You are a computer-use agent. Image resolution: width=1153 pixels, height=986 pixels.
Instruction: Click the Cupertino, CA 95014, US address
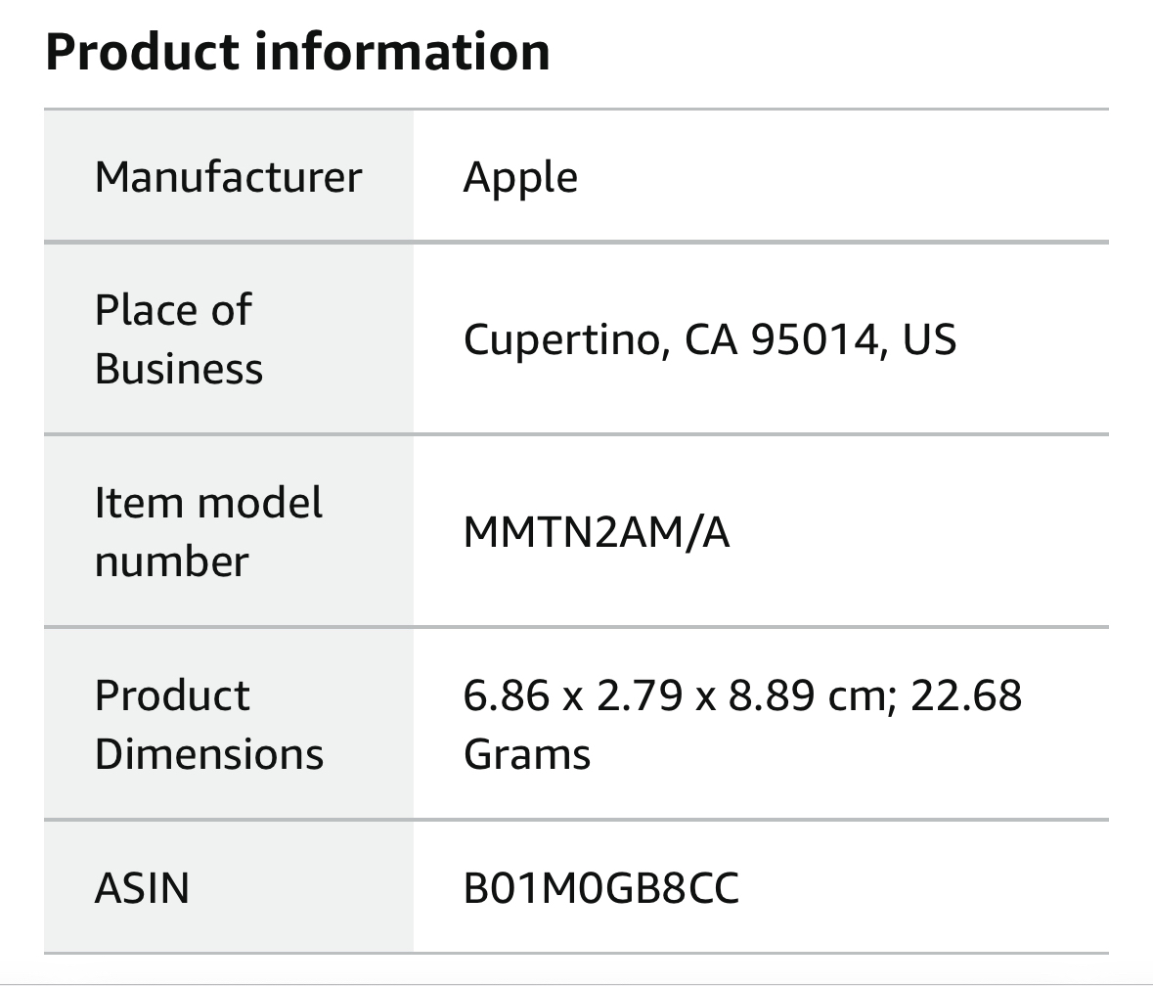(710, 339)
